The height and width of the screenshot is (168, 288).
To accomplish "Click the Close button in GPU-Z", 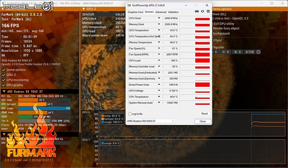I will (x=203, y=121).
